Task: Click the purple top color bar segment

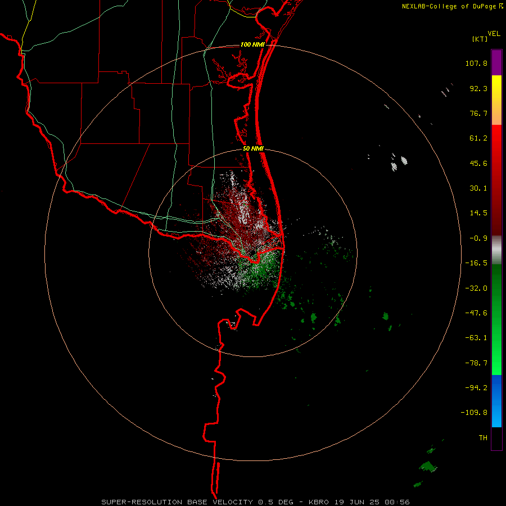Action: pos(496,63)
